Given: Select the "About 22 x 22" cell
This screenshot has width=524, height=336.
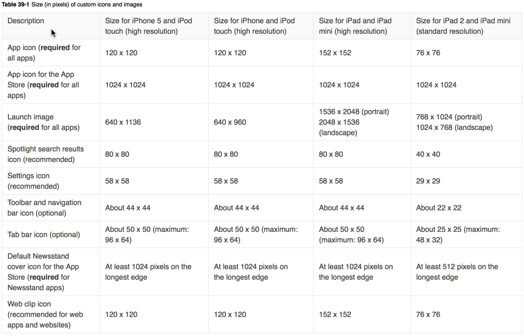Looking at the screenshot, I should pyautogui.click(x=439, y=208).
